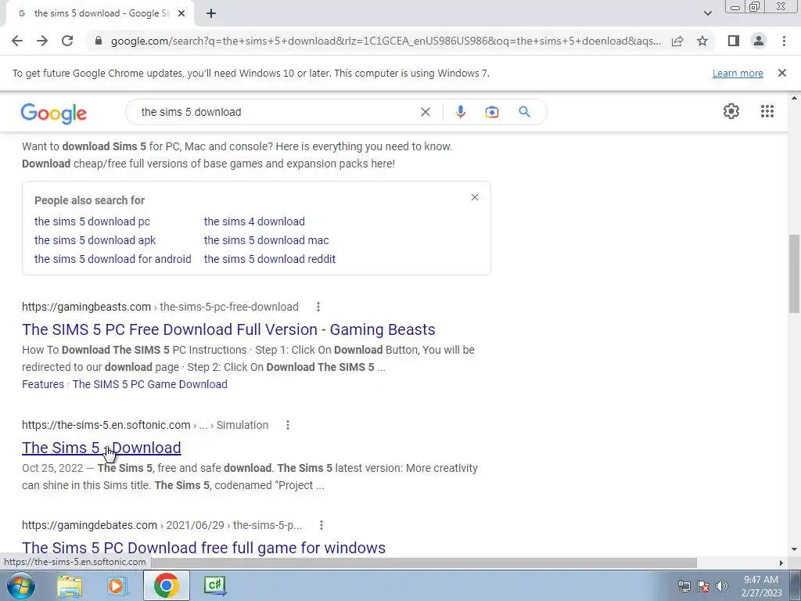Click the vertical scrollbar thumb
This screenshot has width=801, height=601.
click(x=794, y=273)
